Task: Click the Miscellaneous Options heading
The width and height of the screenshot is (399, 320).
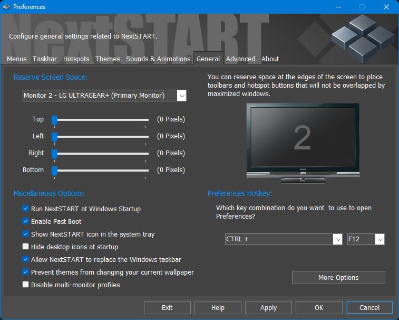Action: [49, 193]
